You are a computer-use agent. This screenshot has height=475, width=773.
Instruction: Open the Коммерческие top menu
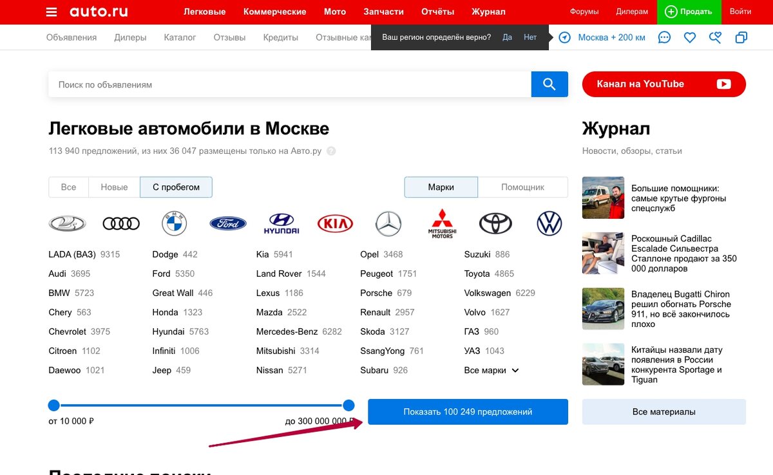[275, 12]
